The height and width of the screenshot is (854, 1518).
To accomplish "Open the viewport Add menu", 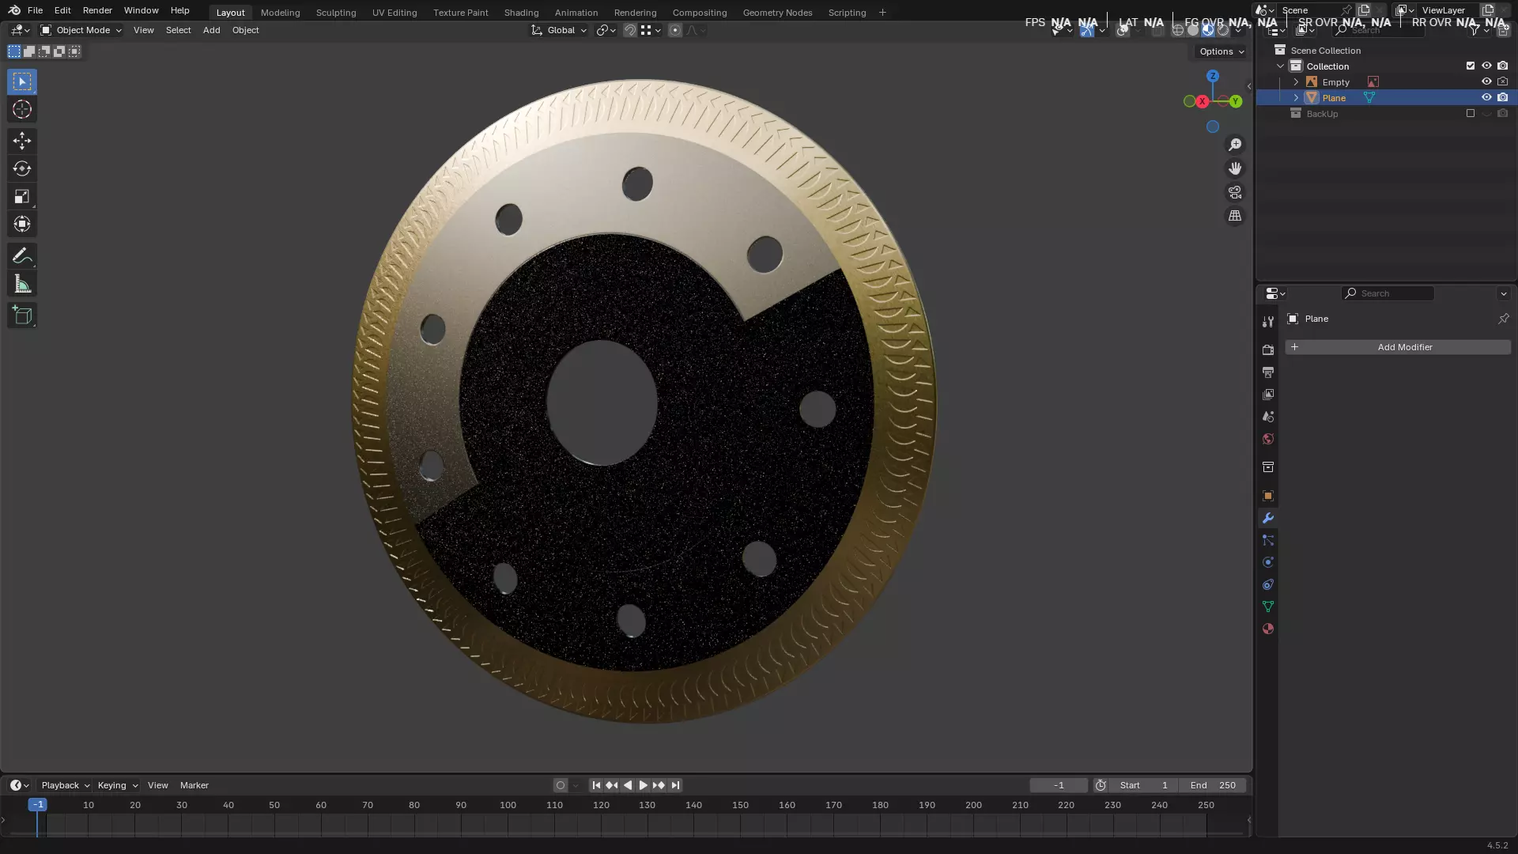I will coord(211,30).
